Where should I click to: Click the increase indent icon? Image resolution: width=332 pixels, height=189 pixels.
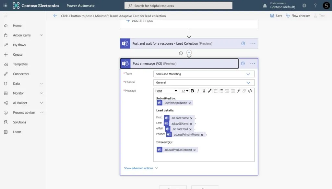click(233, 91)
